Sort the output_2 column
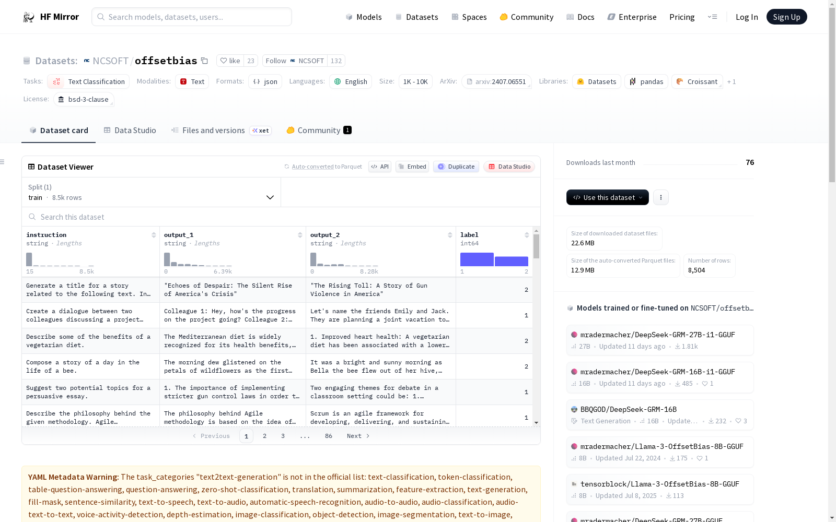This screenshot has height=522, width=836. 450,235
